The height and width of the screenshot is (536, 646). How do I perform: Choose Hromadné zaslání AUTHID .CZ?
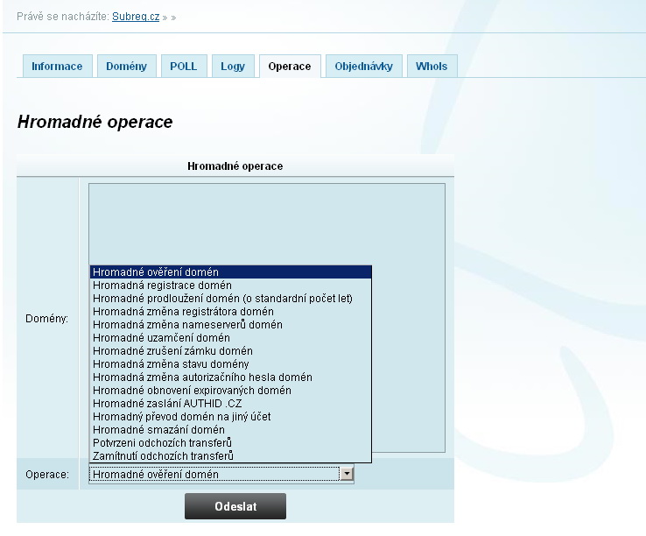click(167, 404)
